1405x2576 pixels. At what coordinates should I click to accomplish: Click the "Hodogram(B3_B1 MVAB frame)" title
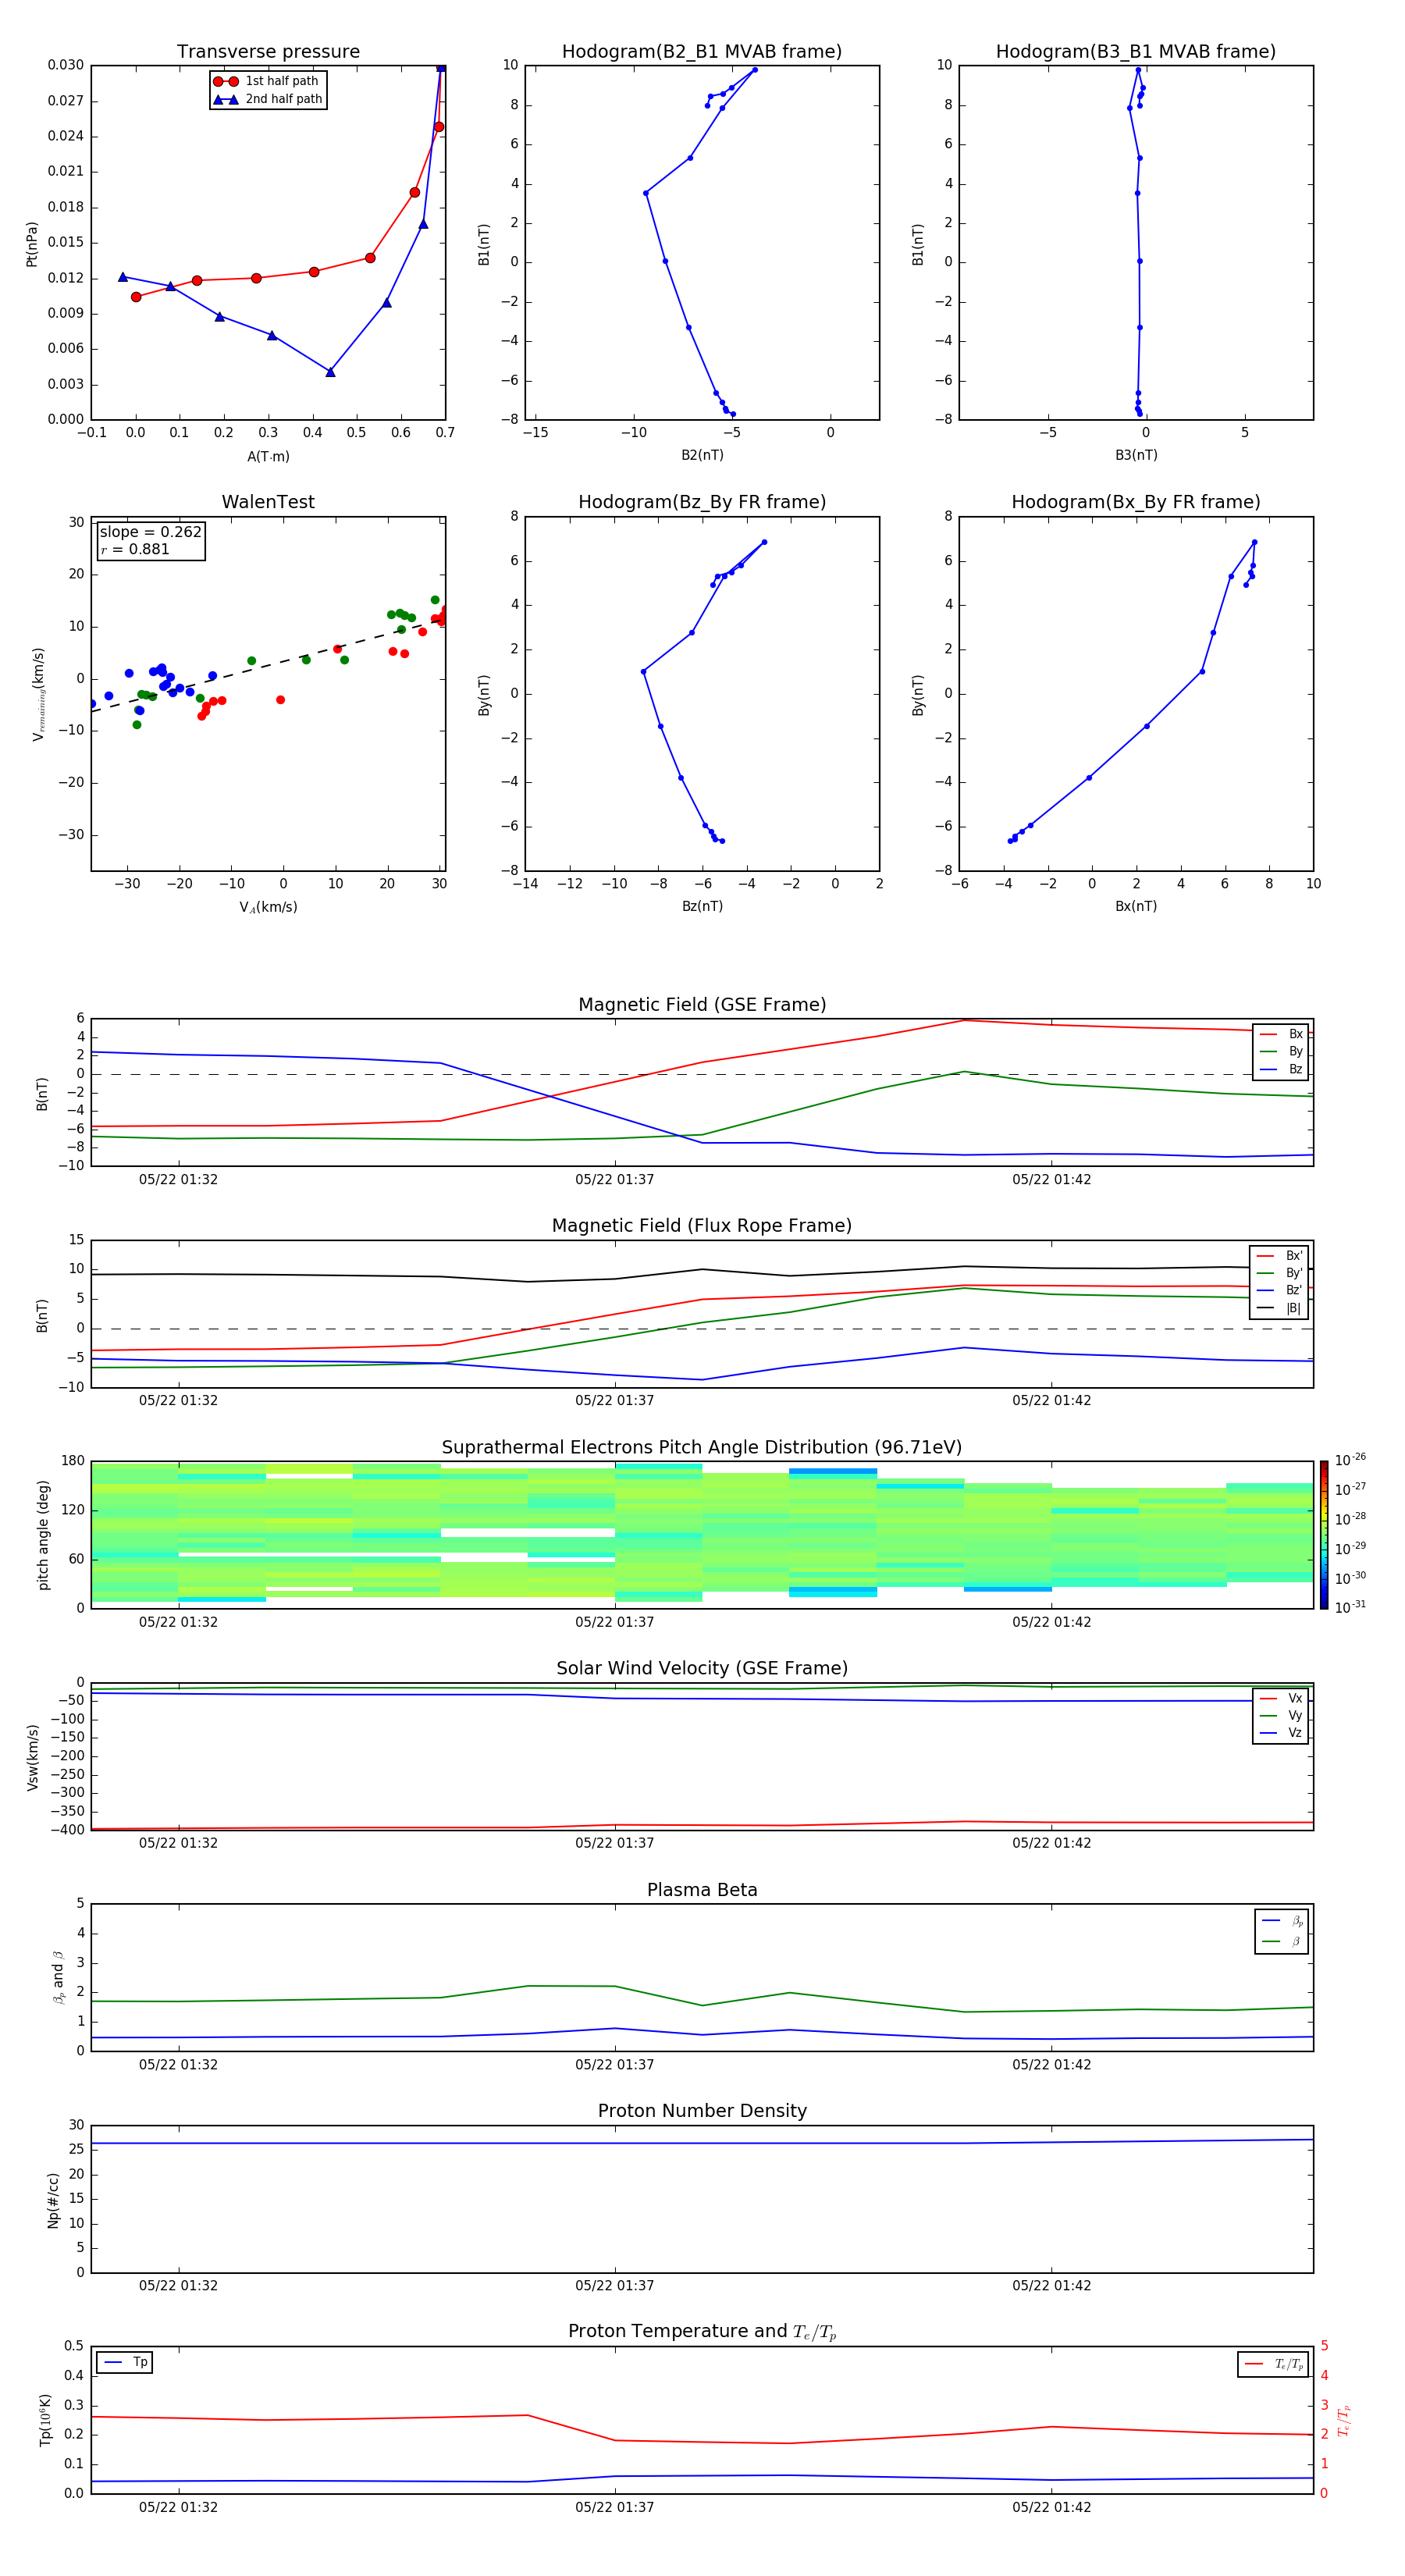click(x=1136, y=52)
